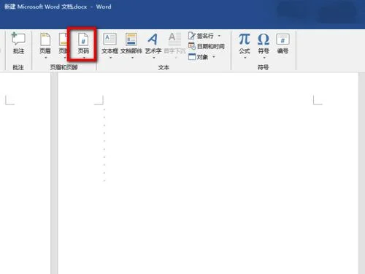Expand dropdown arrow under 页码
This screenshot has width=365, height=274.
pyautogui.click(x=84, y=58)
